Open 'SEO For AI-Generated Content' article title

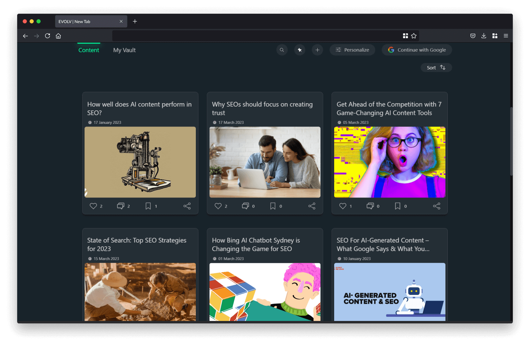pyautogui.click(x=383, y=244)
